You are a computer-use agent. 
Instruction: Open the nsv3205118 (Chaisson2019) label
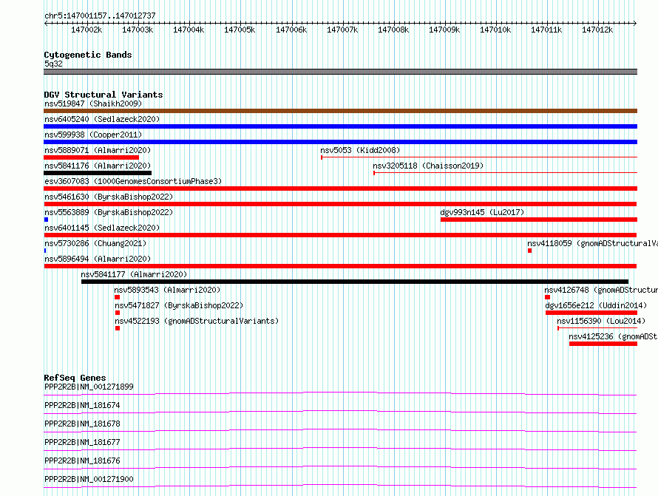428,166
